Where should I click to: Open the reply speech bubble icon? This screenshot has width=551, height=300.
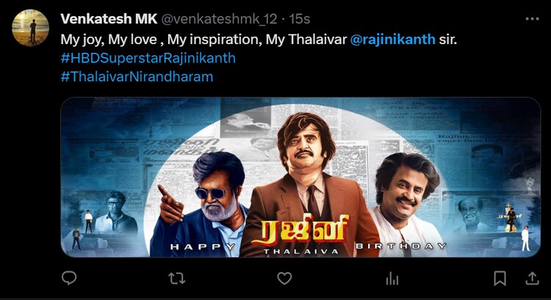pos(69,278)
